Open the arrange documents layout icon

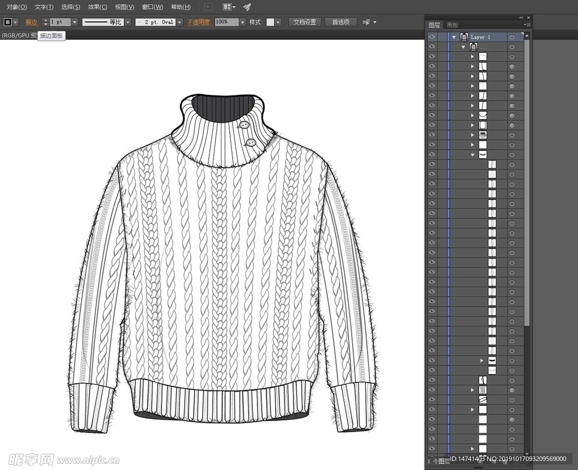(x=229, y=7)
